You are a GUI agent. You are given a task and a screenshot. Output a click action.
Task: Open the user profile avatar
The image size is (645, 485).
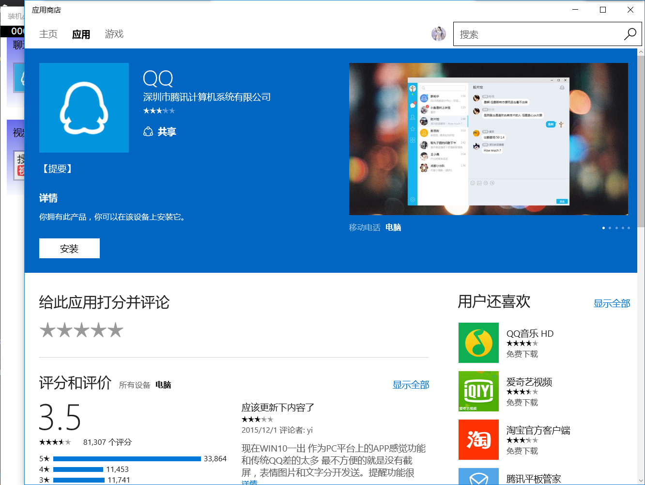click(439, 34)
